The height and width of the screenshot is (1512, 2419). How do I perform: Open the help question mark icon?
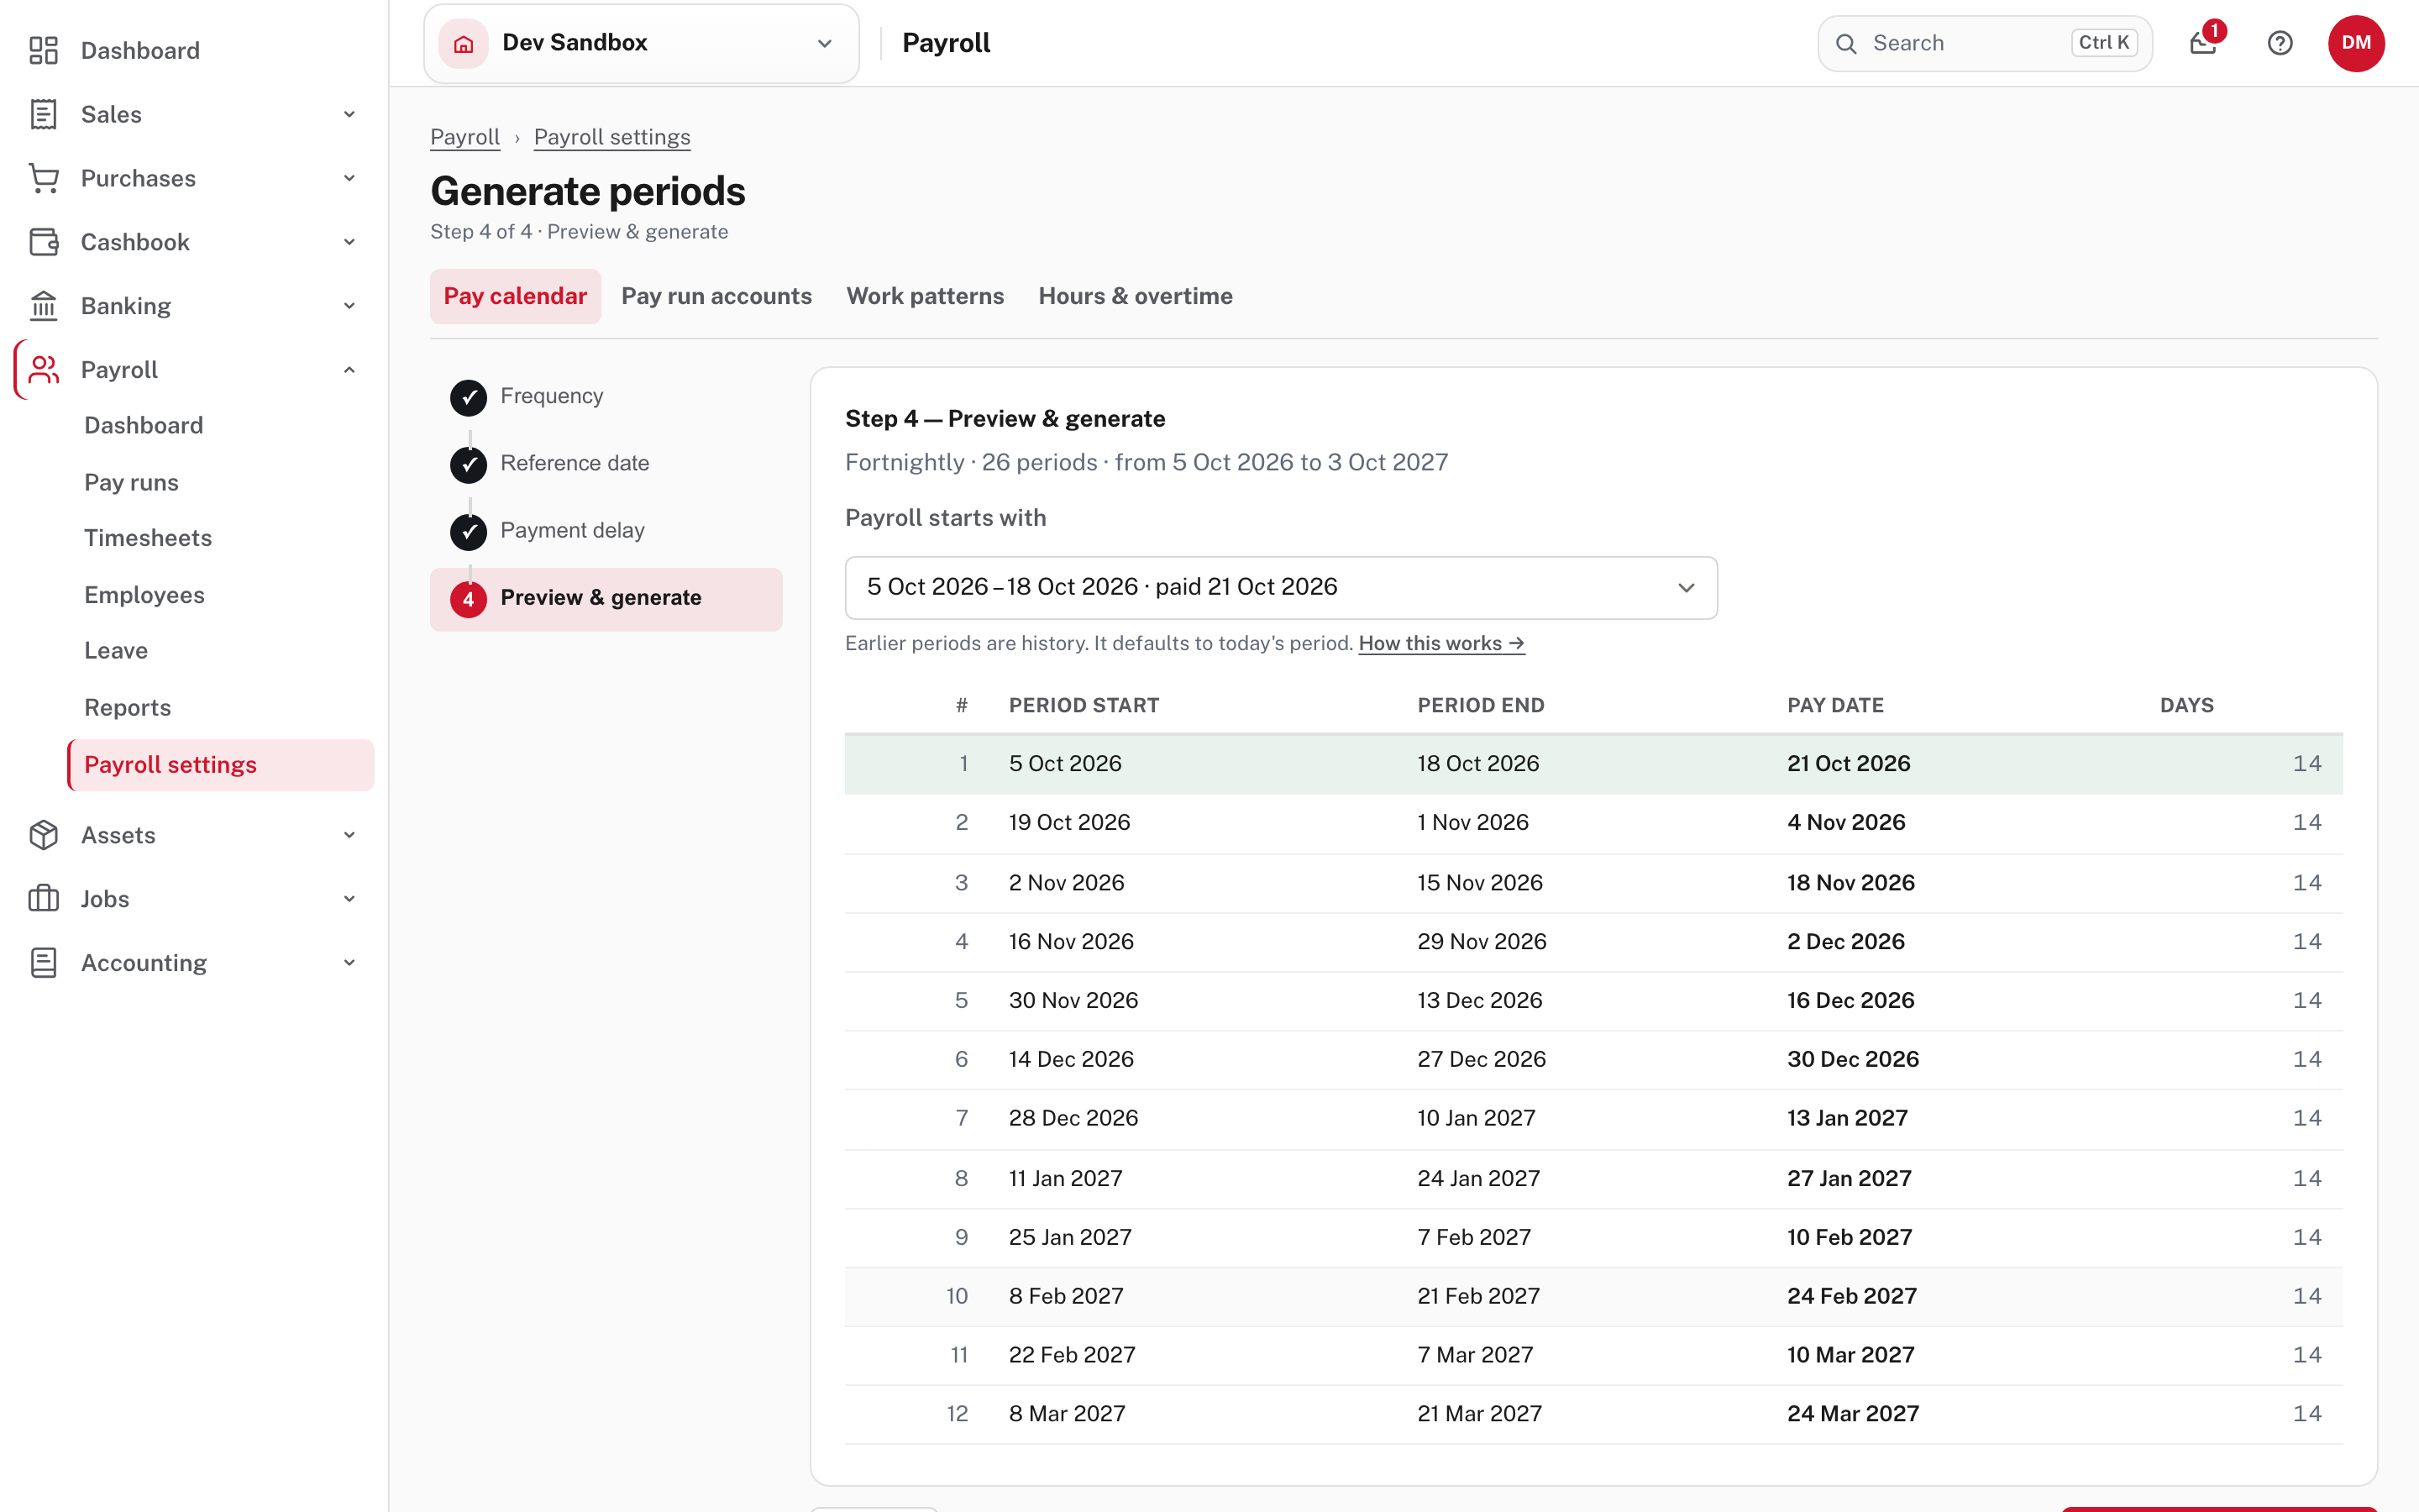point(2280,43)
